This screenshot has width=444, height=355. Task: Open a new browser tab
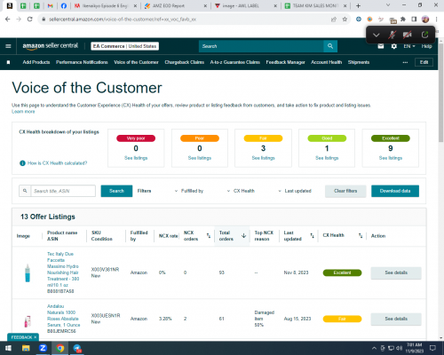click(358, 5)
